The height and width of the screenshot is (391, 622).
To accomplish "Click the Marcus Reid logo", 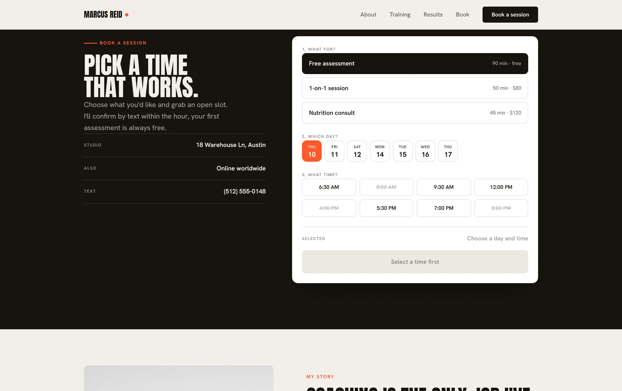I will 106,15.
